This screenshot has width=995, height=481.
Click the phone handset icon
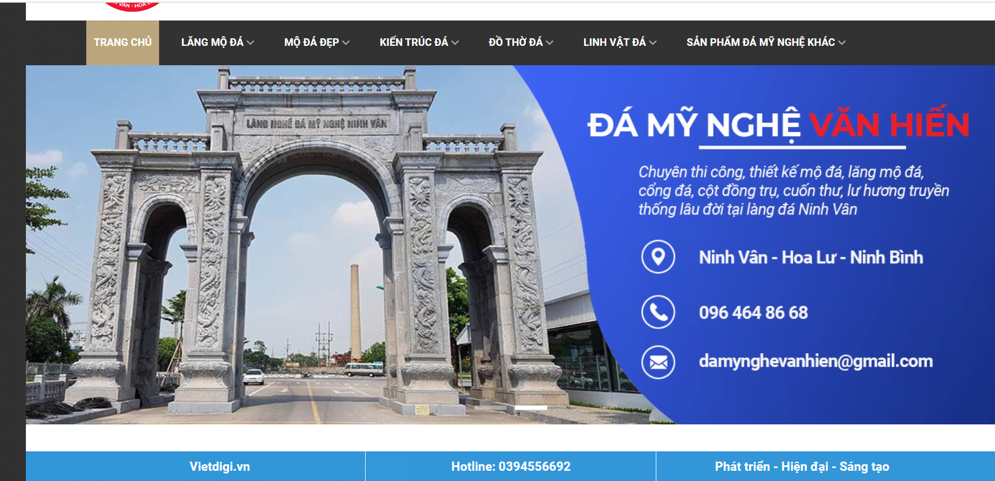[x=658, y=312]
